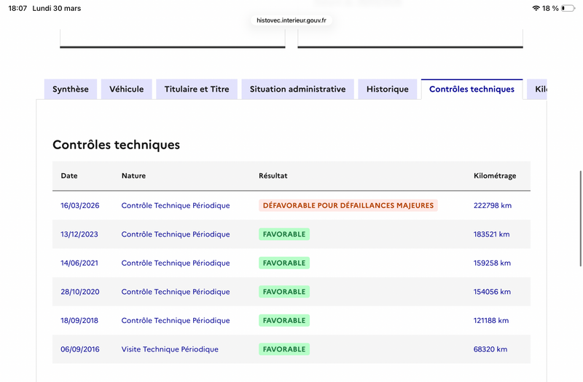Image resolution: width=583 pixels, height=382 pixels.
Task: Open the Véhicule tab
Action: pyautogui.click(x=127, y=89)
